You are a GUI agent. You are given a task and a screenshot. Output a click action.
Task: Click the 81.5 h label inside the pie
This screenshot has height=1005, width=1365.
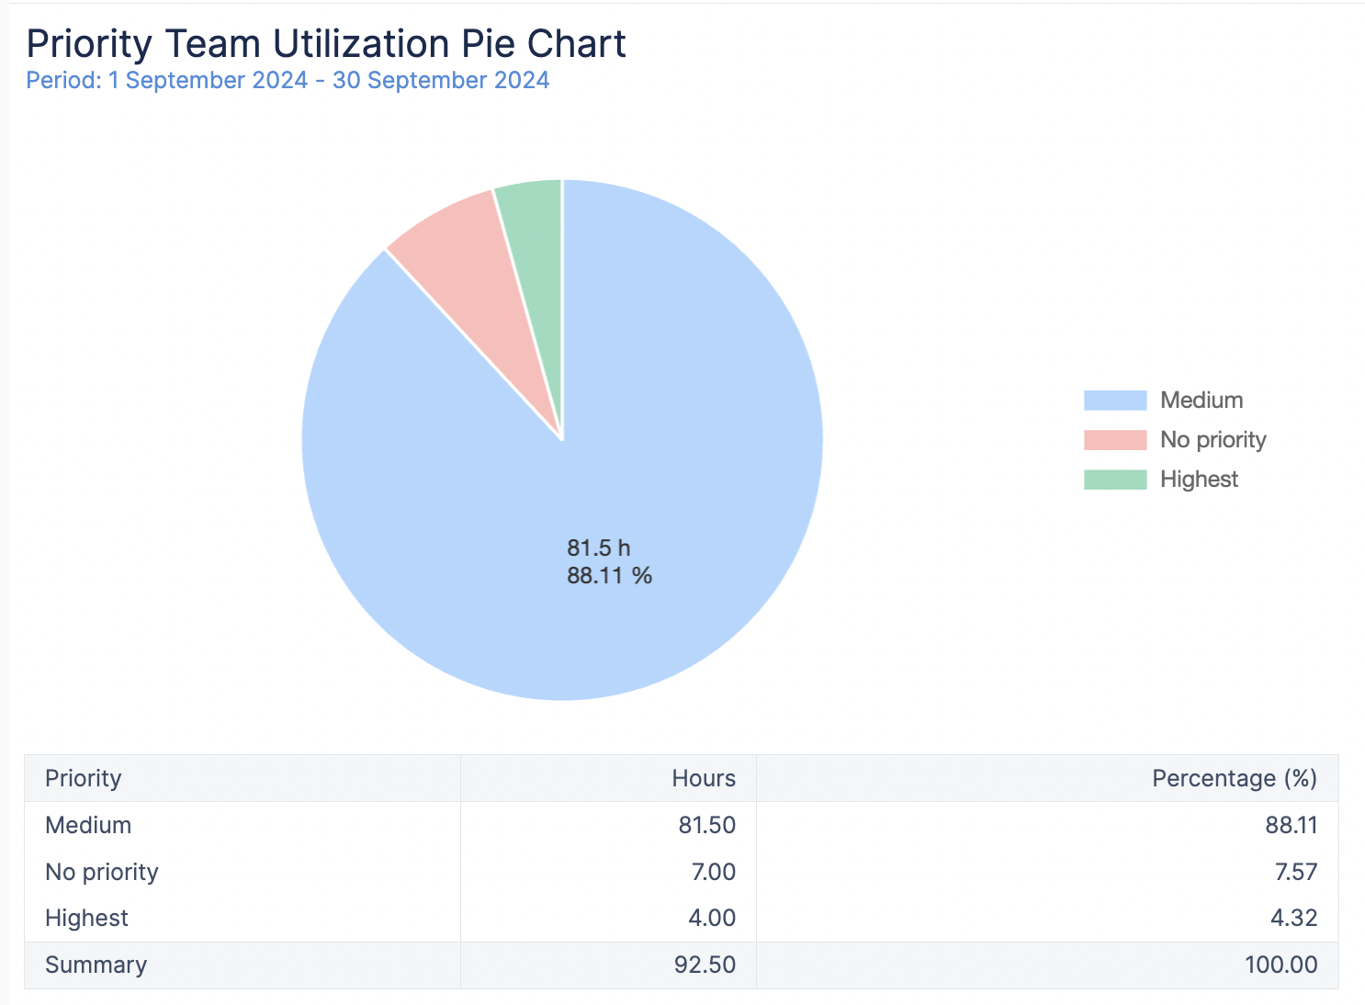pyautogui.click(x=598, y=548)
